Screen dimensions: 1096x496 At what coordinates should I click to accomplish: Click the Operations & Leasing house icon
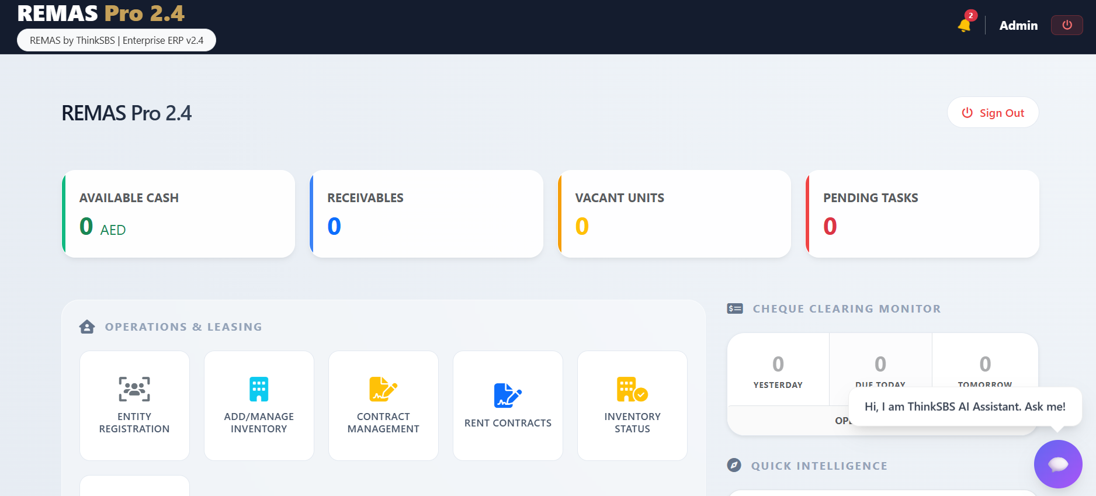pos(87,327)
